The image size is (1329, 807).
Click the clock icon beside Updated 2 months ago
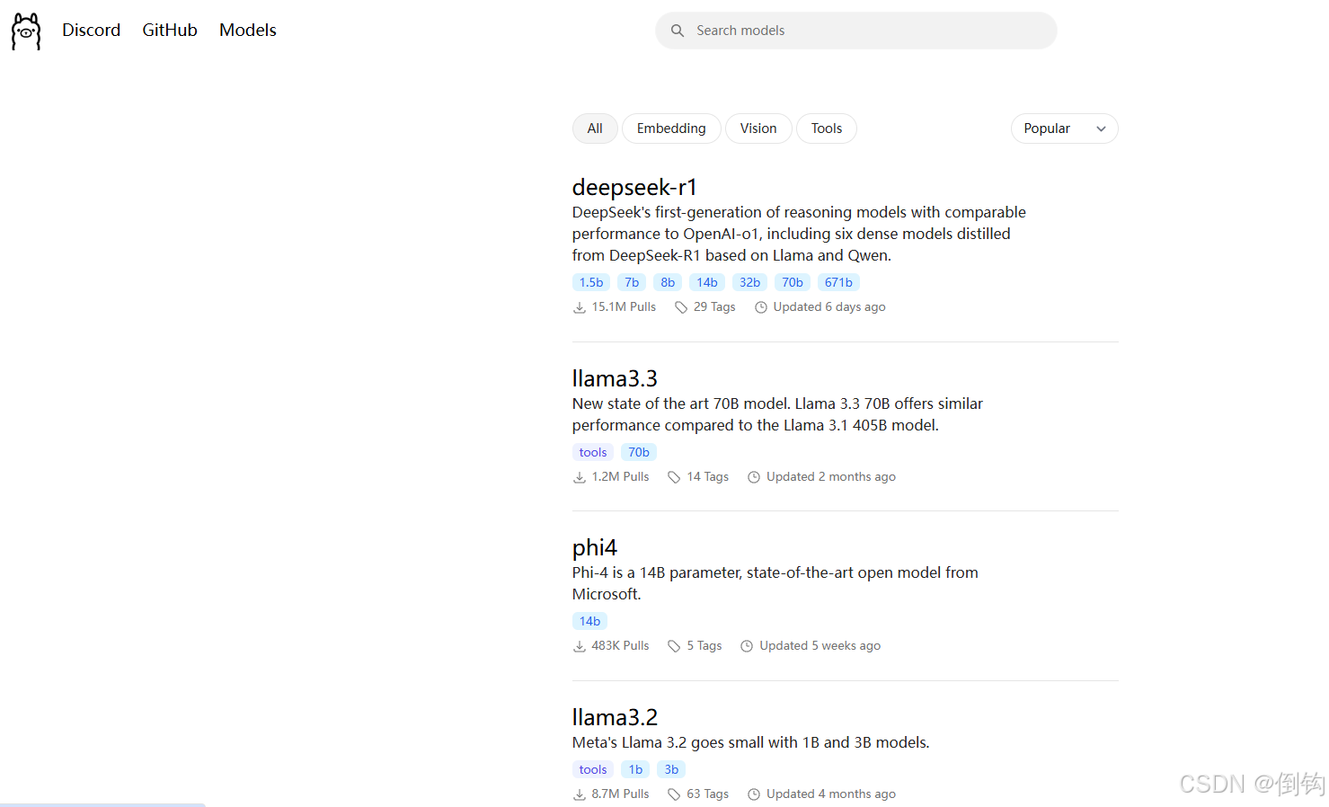754,477
